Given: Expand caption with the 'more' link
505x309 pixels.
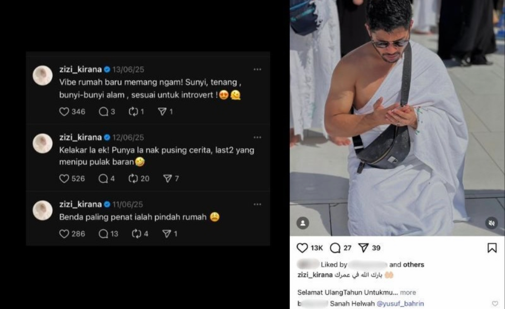Looking at the screenshot, I should [408, 292].
